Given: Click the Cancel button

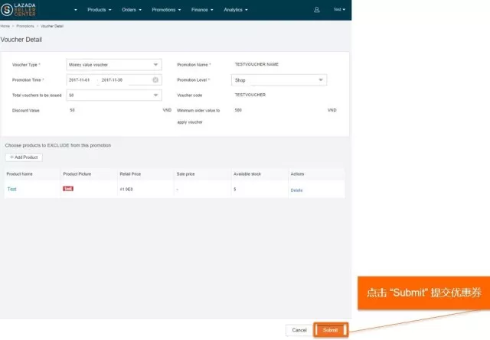Looking at the screenshot, I should [x=299, y=330].
